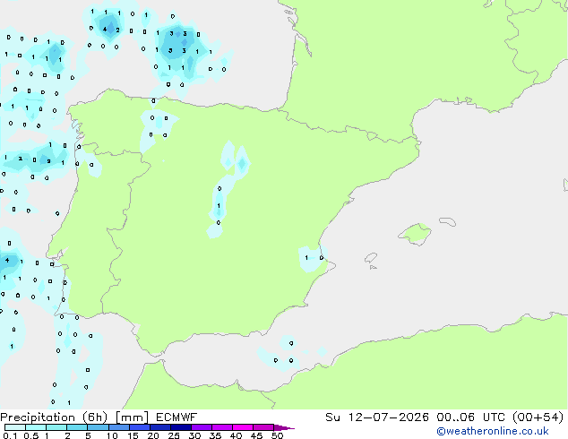Click the date 'Su 12-07-2026'
The height and width of the screenshot is (439, 568).
pos(377,417)
